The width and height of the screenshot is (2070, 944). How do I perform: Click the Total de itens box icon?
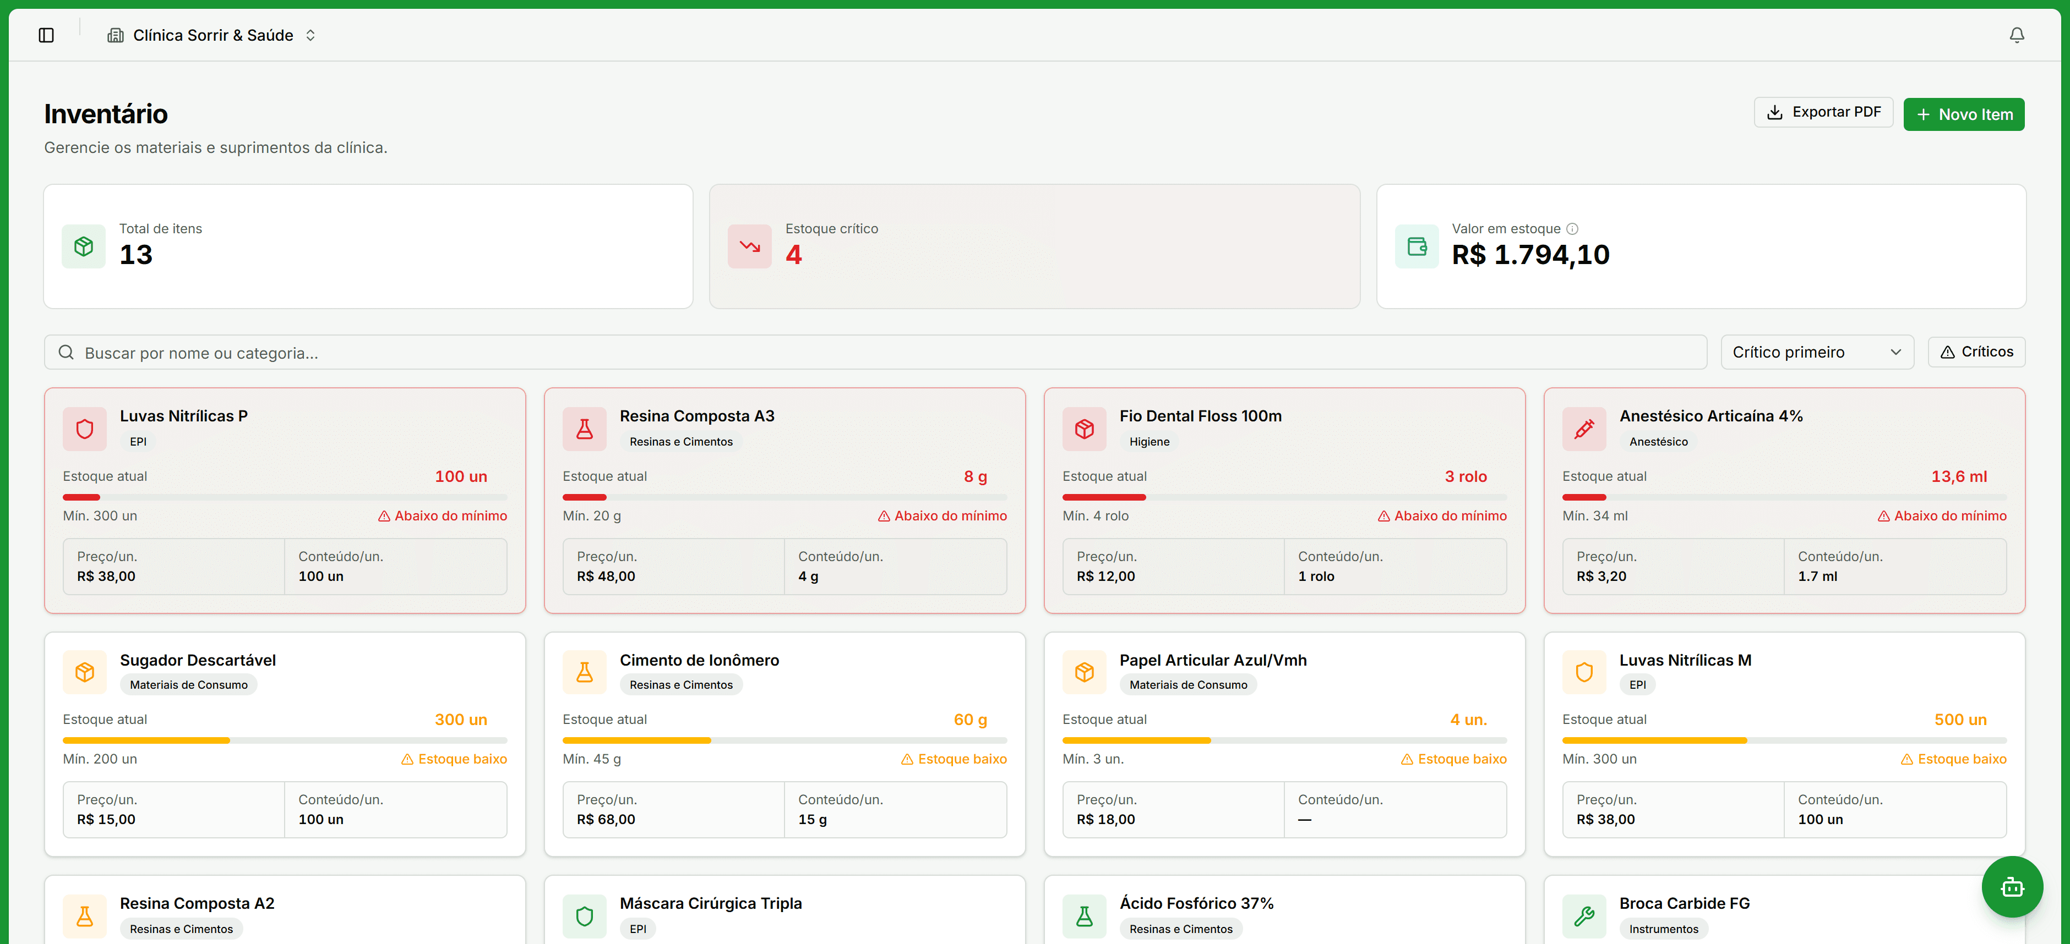[x=84, y=246]
